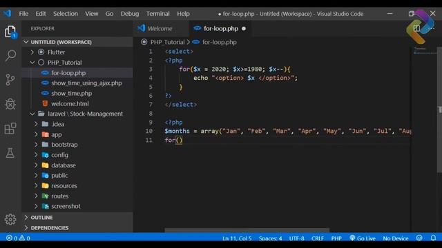Place cursor on line 11 for() code
The width and height of the screenshot is (442, 248).
pos(173,140)
